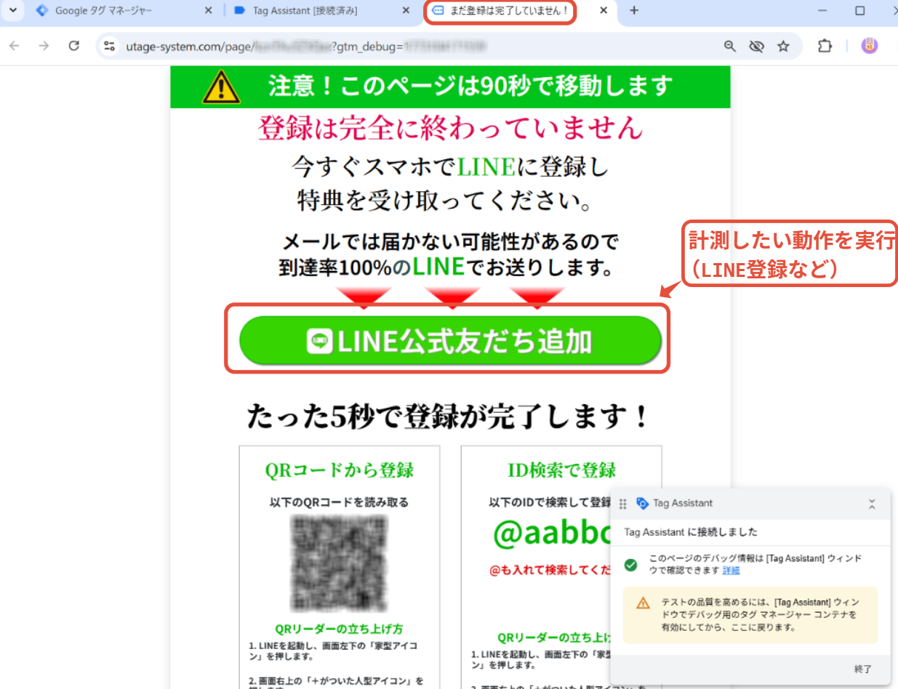Close the Tag Assistant [接続済み] tab
Image resolution: width=898 pixels, height=689 pixels.
(406, 11)
